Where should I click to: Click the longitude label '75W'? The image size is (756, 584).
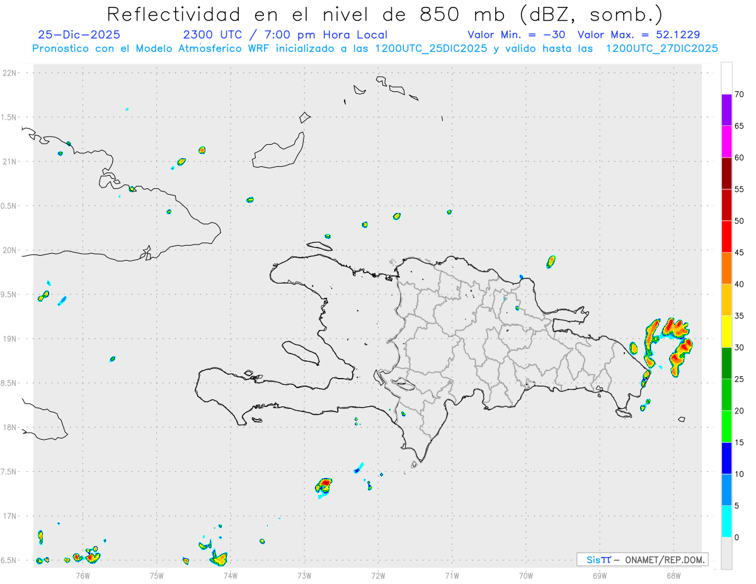[x=156, y=575]
